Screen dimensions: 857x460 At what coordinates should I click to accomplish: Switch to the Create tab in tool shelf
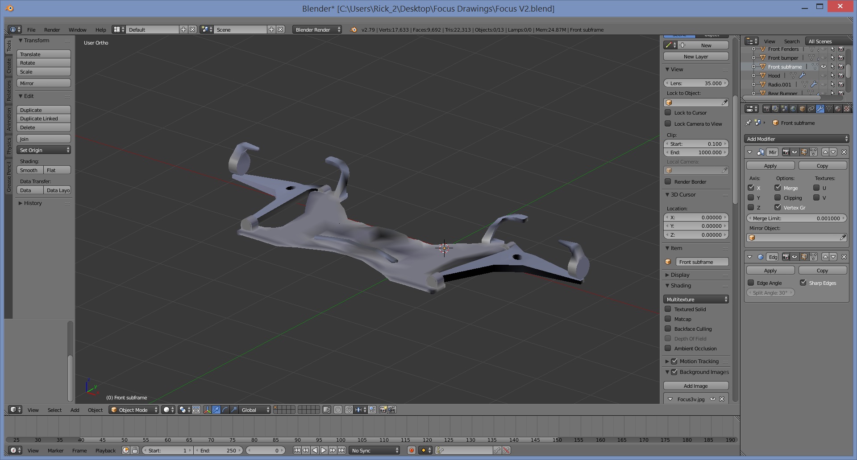(x=8, y=66)
